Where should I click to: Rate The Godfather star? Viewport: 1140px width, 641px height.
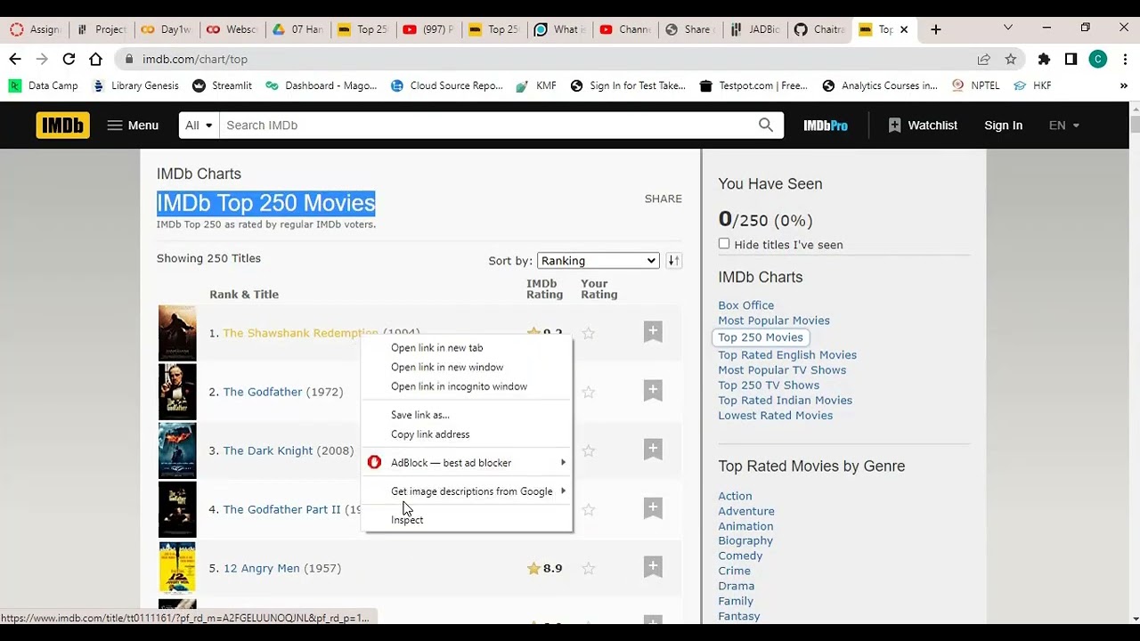pyautogui.click(x=588, y=392)
